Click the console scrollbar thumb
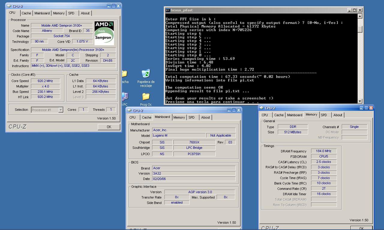Screen dimensions: 384x230 point(360,29)
